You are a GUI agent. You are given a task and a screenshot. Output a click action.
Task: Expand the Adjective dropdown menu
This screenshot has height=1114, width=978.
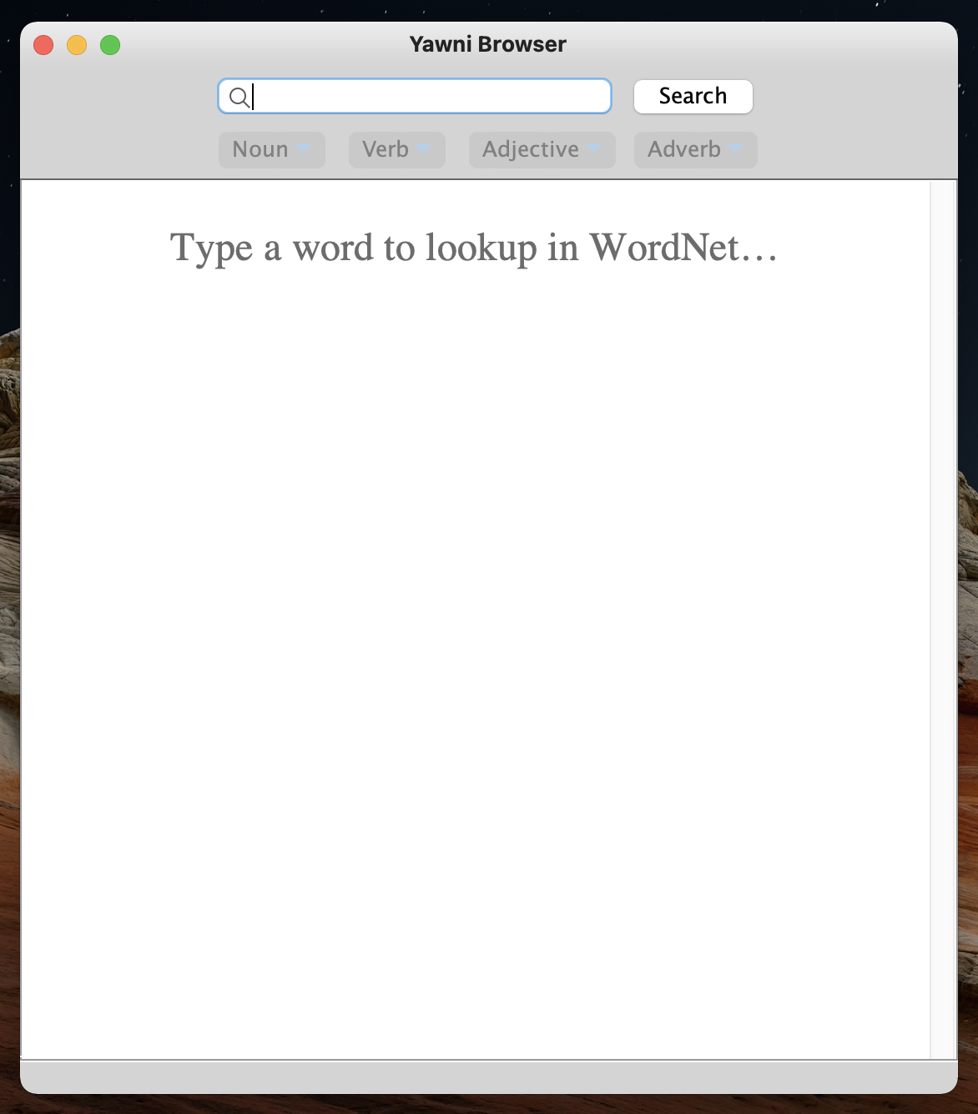(542, 150)
